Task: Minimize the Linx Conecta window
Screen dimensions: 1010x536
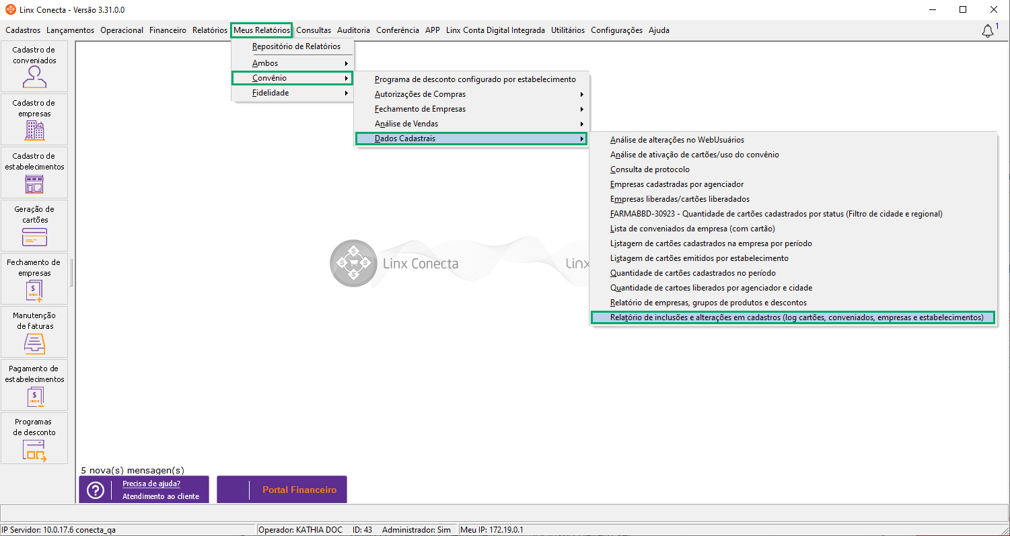Action: pos(933,10)
